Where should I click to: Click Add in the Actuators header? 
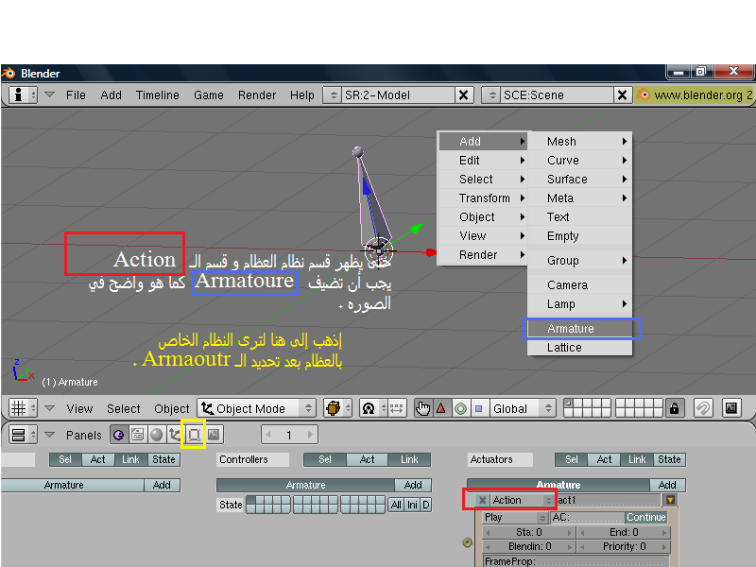(667, 485)
